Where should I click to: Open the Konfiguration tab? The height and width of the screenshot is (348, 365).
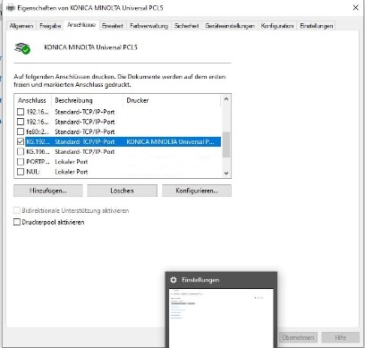pos(277,26)
